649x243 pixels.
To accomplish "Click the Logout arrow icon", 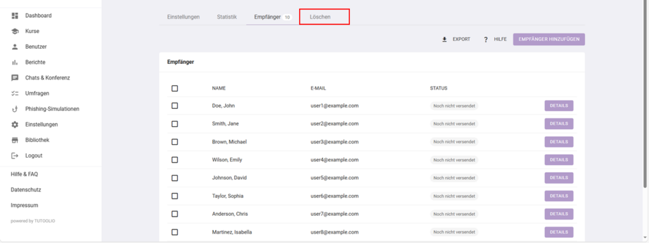I will pyautogui.click(x=15, y=156).
